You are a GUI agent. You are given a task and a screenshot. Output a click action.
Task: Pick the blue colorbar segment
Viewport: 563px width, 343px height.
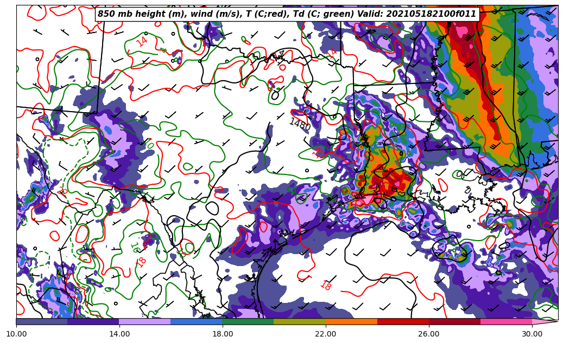197,322
